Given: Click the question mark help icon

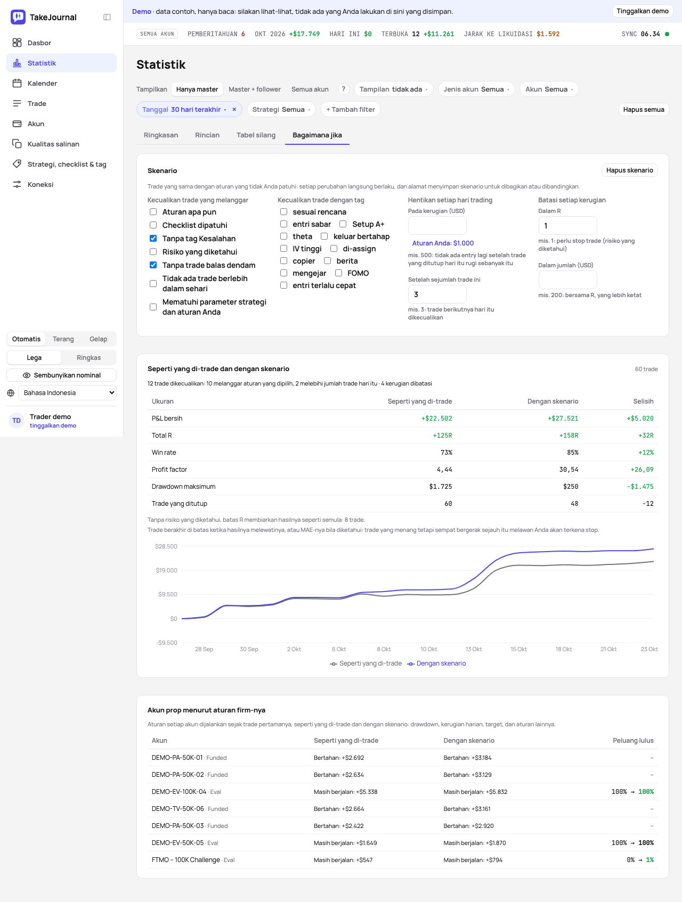Looking at the screenshot, I should tap(344, 89).
